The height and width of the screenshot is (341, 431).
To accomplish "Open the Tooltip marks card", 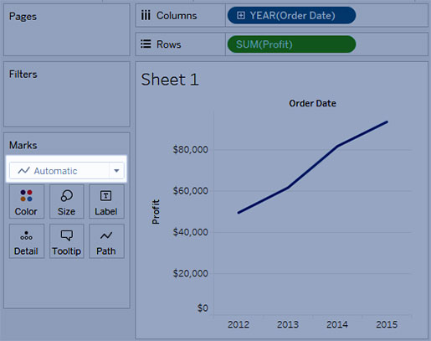I will tap(67, 241).
